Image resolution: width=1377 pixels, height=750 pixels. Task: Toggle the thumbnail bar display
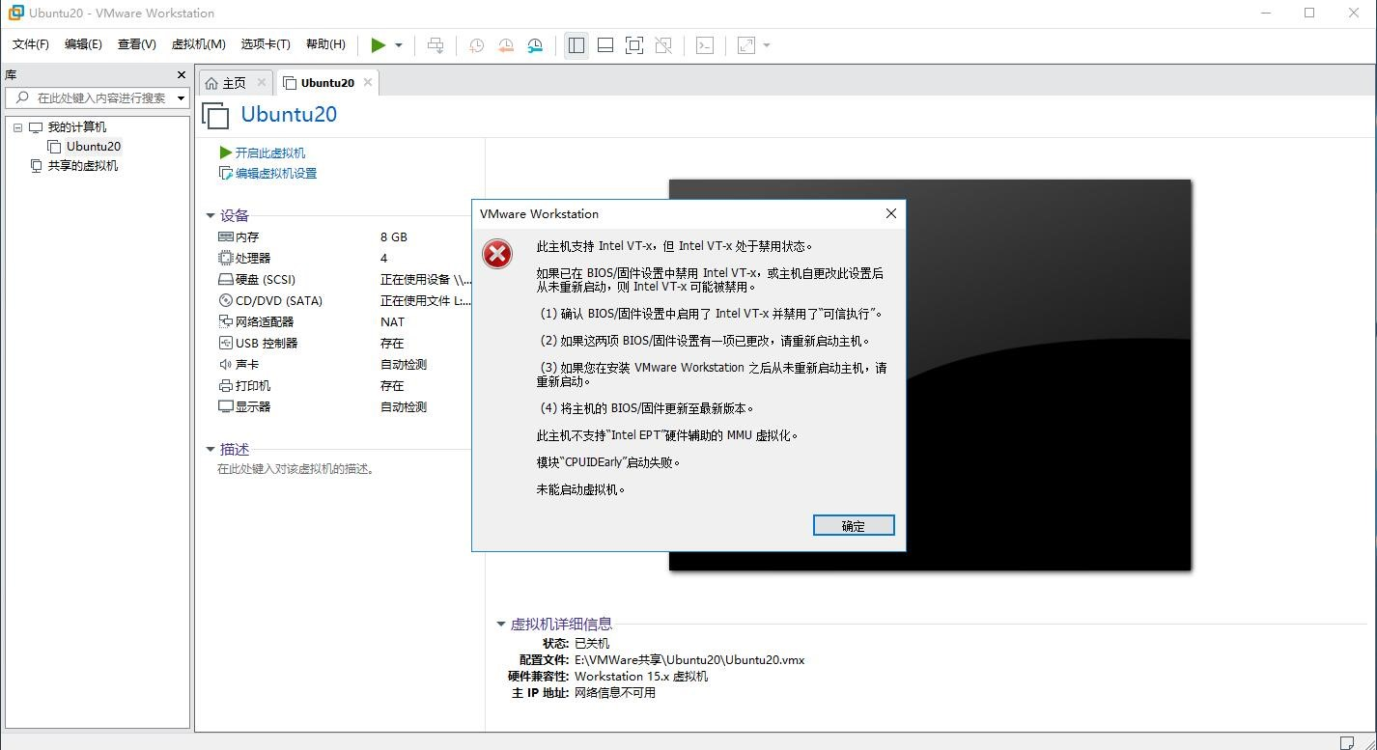pos(604,44)
